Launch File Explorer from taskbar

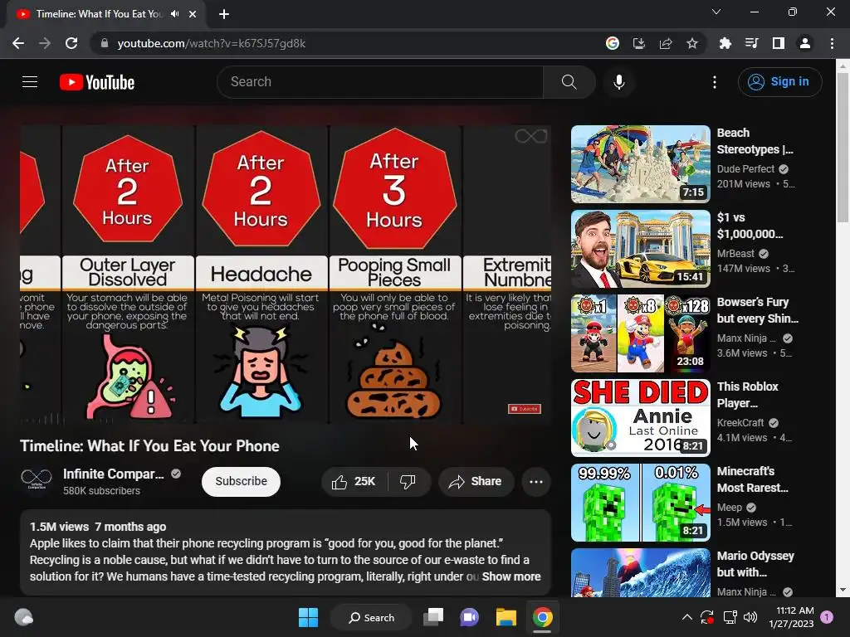click(x=506, y=617)
